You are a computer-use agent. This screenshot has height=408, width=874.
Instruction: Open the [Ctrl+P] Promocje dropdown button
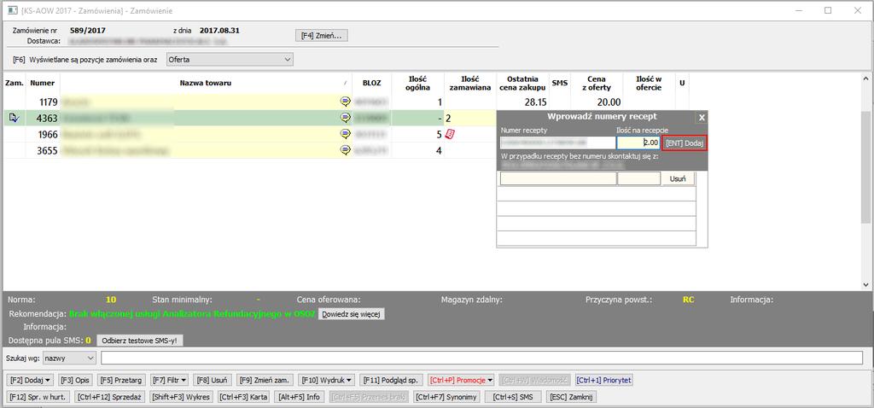point(462,380)
